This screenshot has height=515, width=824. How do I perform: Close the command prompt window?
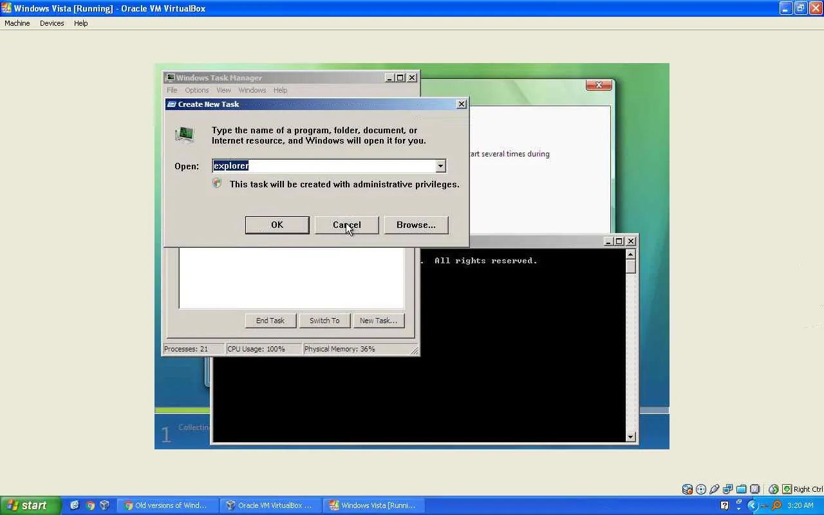click(631, 241)
